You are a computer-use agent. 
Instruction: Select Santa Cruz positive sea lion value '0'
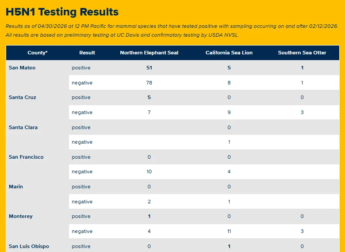coord(229,97)
